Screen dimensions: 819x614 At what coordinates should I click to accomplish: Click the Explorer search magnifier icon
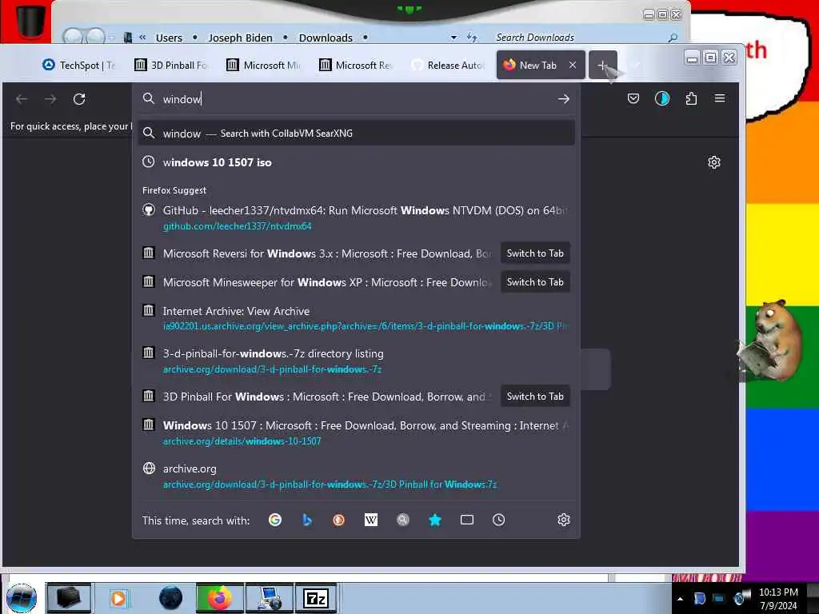673,38
